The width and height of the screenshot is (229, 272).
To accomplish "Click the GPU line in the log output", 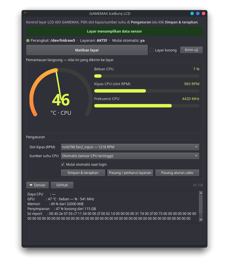I will pos(61,199).
